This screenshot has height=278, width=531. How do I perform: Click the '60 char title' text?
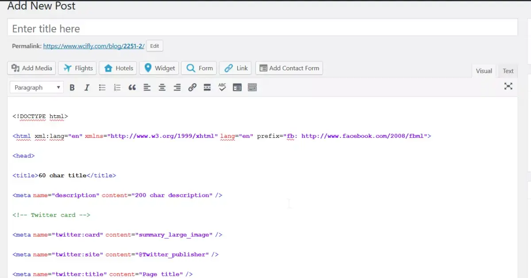62,175
